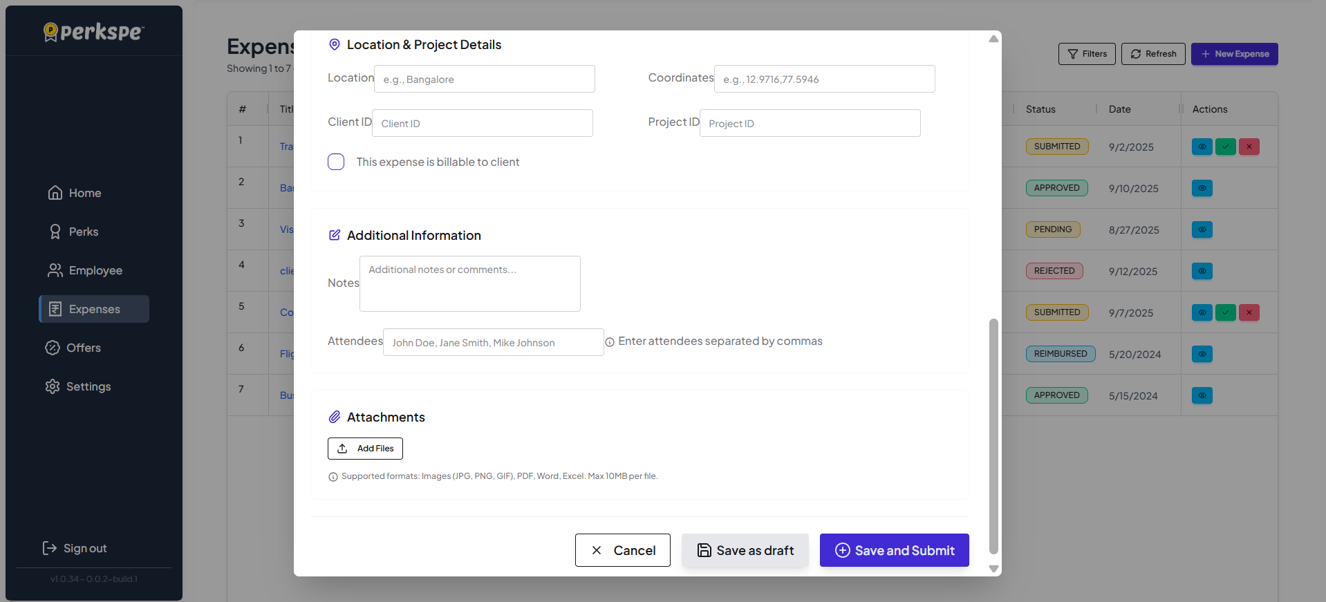The height and width of the screenshot is (602, 1326).
Task: Click the Attendees input field
Action: click(x=493, y=342)
